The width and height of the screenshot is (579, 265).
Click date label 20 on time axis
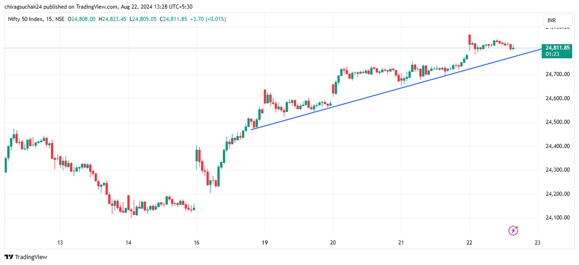[x=333, y=242]
